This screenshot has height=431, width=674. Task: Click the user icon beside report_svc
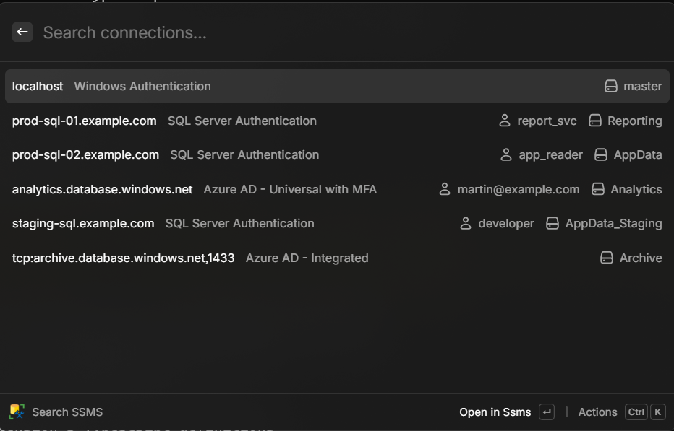coord(505,121)
